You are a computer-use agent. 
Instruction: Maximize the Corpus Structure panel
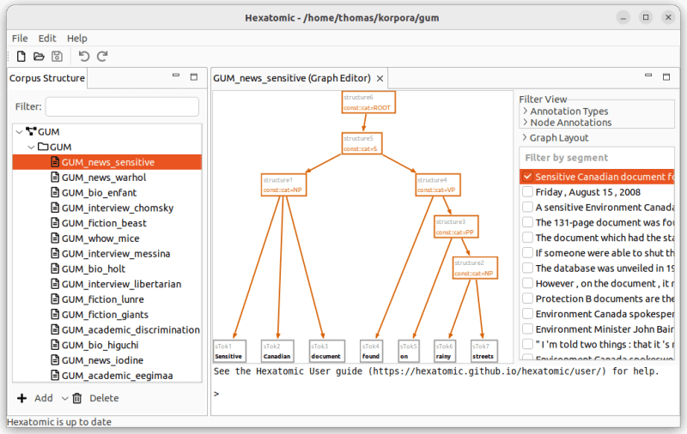pos(194,77)
